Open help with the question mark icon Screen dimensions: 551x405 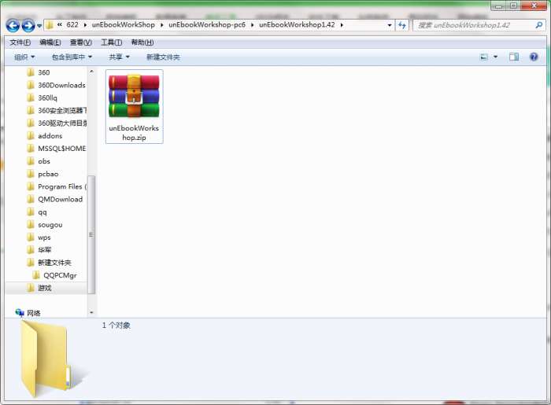tap(534, 57)
